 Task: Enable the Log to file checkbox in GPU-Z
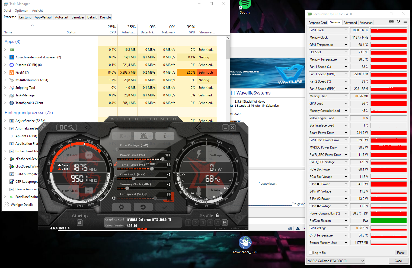coord(311,253)
